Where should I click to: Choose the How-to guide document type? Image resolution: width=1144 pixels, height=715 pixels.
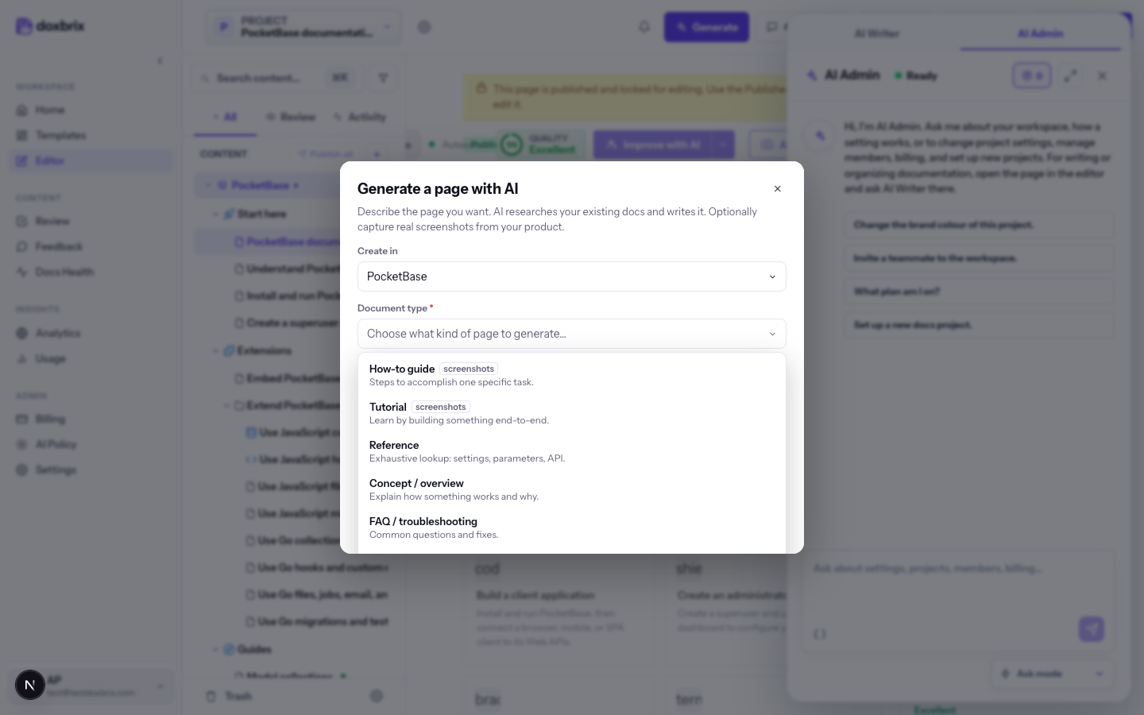pos(572,375)
